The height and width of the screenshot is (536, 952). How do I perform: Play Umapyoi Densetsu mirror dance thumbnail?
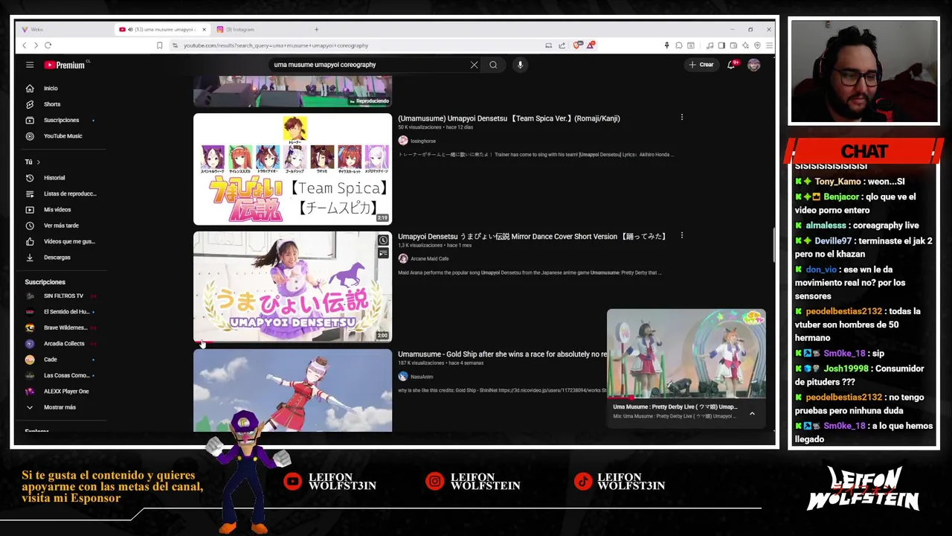tap(292, 287)
